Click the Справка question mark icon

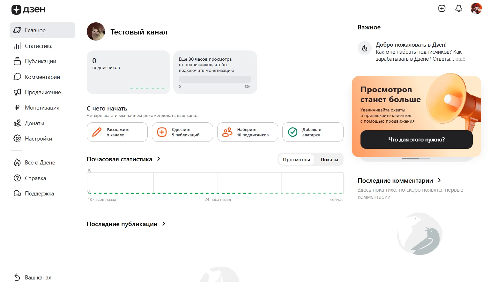(x=17, y=178)
